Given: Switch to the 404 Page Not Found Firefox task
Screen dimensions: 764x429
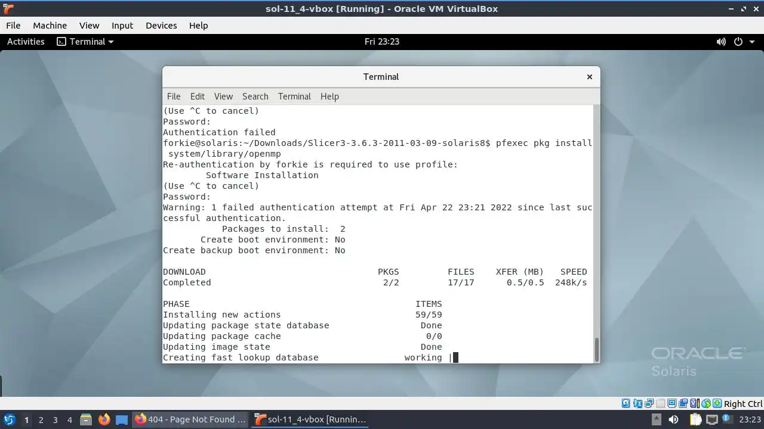Looking at the screenshot, I should pos(190,419).
